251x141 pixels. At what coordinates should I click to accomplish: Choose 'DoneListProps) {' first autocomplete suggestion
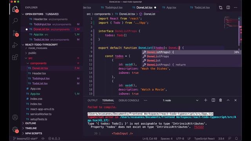point(191,52)
